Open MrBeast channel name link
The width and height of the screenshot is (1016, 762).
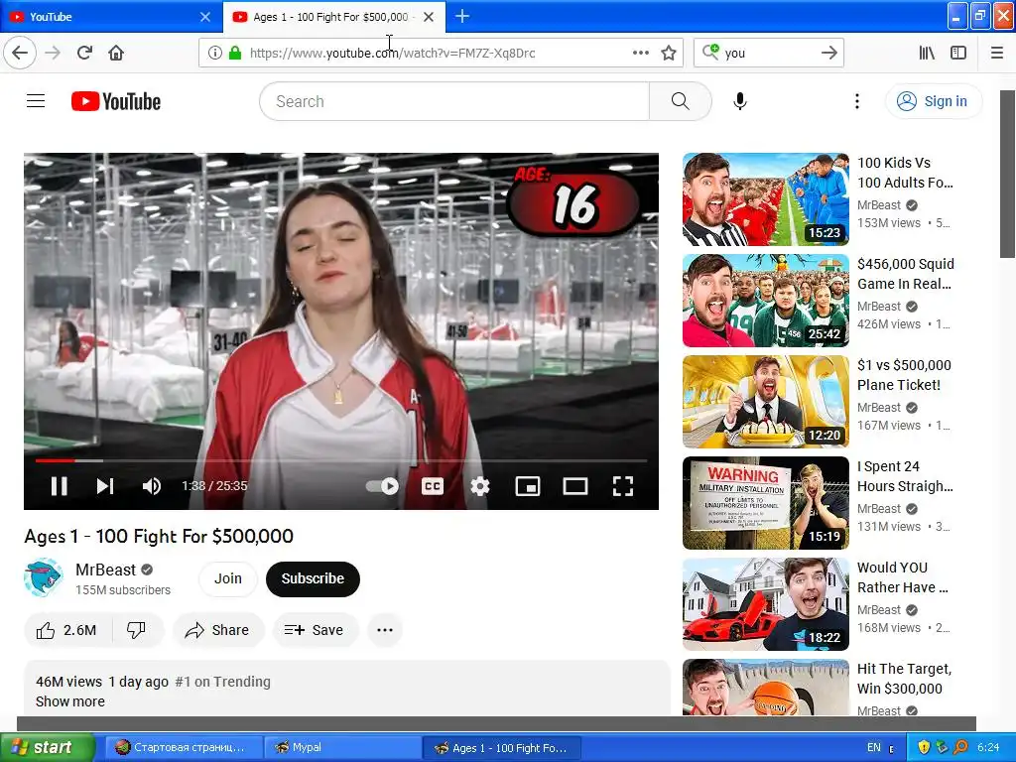[x=105, y=570]
